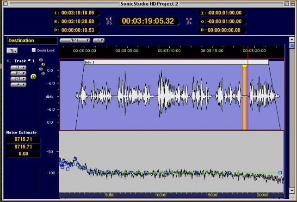Solo Track 1 with the S button
Image resolution: width=297 pixels, height=202 pixels.
point(41,69)
